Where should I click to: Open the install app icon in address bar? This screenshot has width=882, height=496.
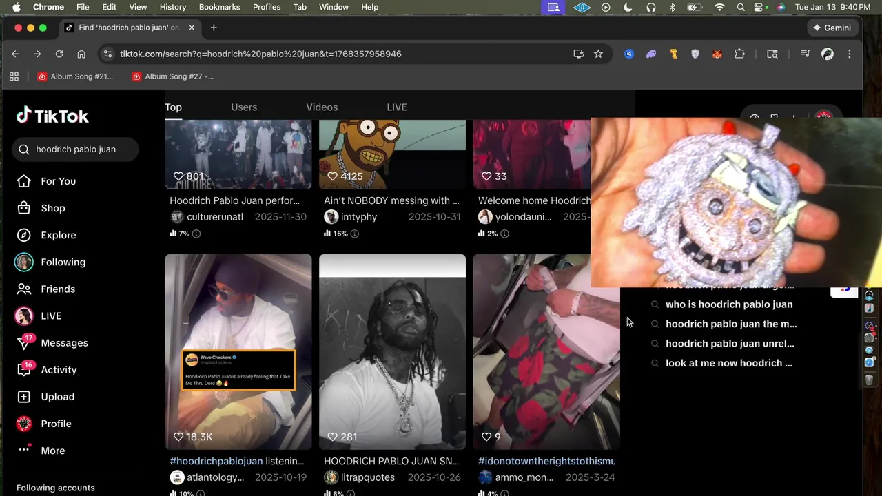tap(579, 54)
